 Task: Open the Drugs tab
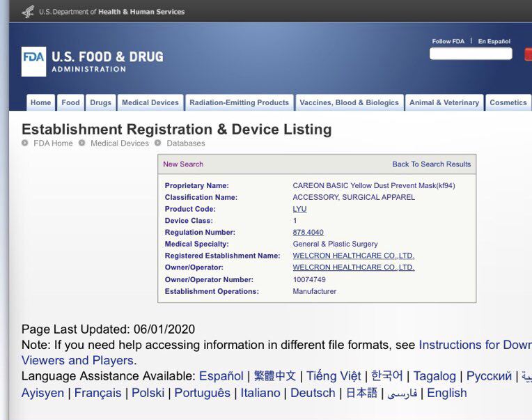pos(101,102)
